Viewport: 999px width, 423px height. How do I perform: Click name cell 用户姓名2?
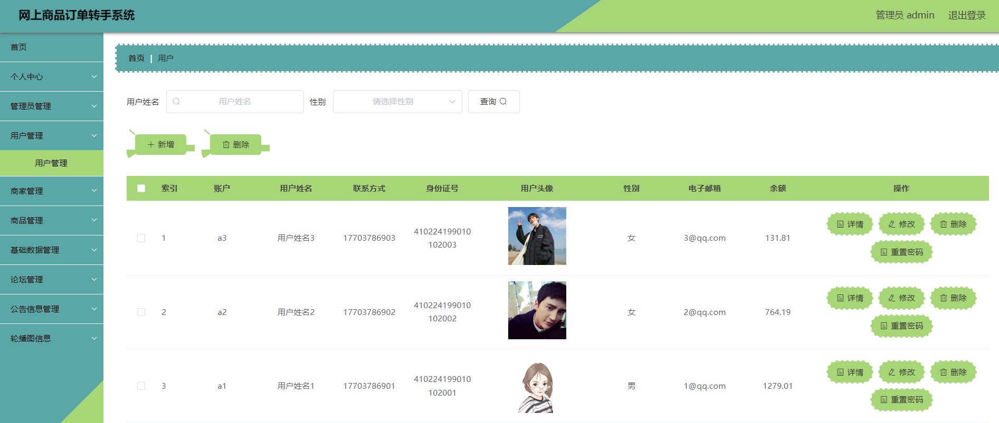tap(296, 312)
